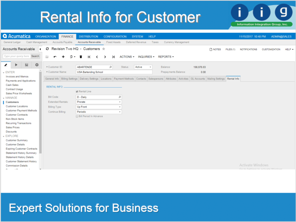Switch to Accounts Payable module

62,42
